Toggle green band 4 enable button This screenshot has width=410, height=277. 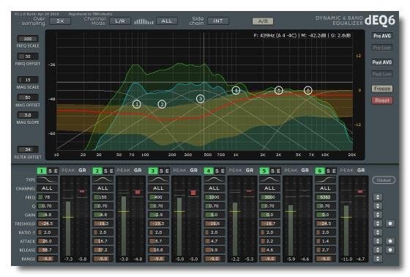pos(209,171)
